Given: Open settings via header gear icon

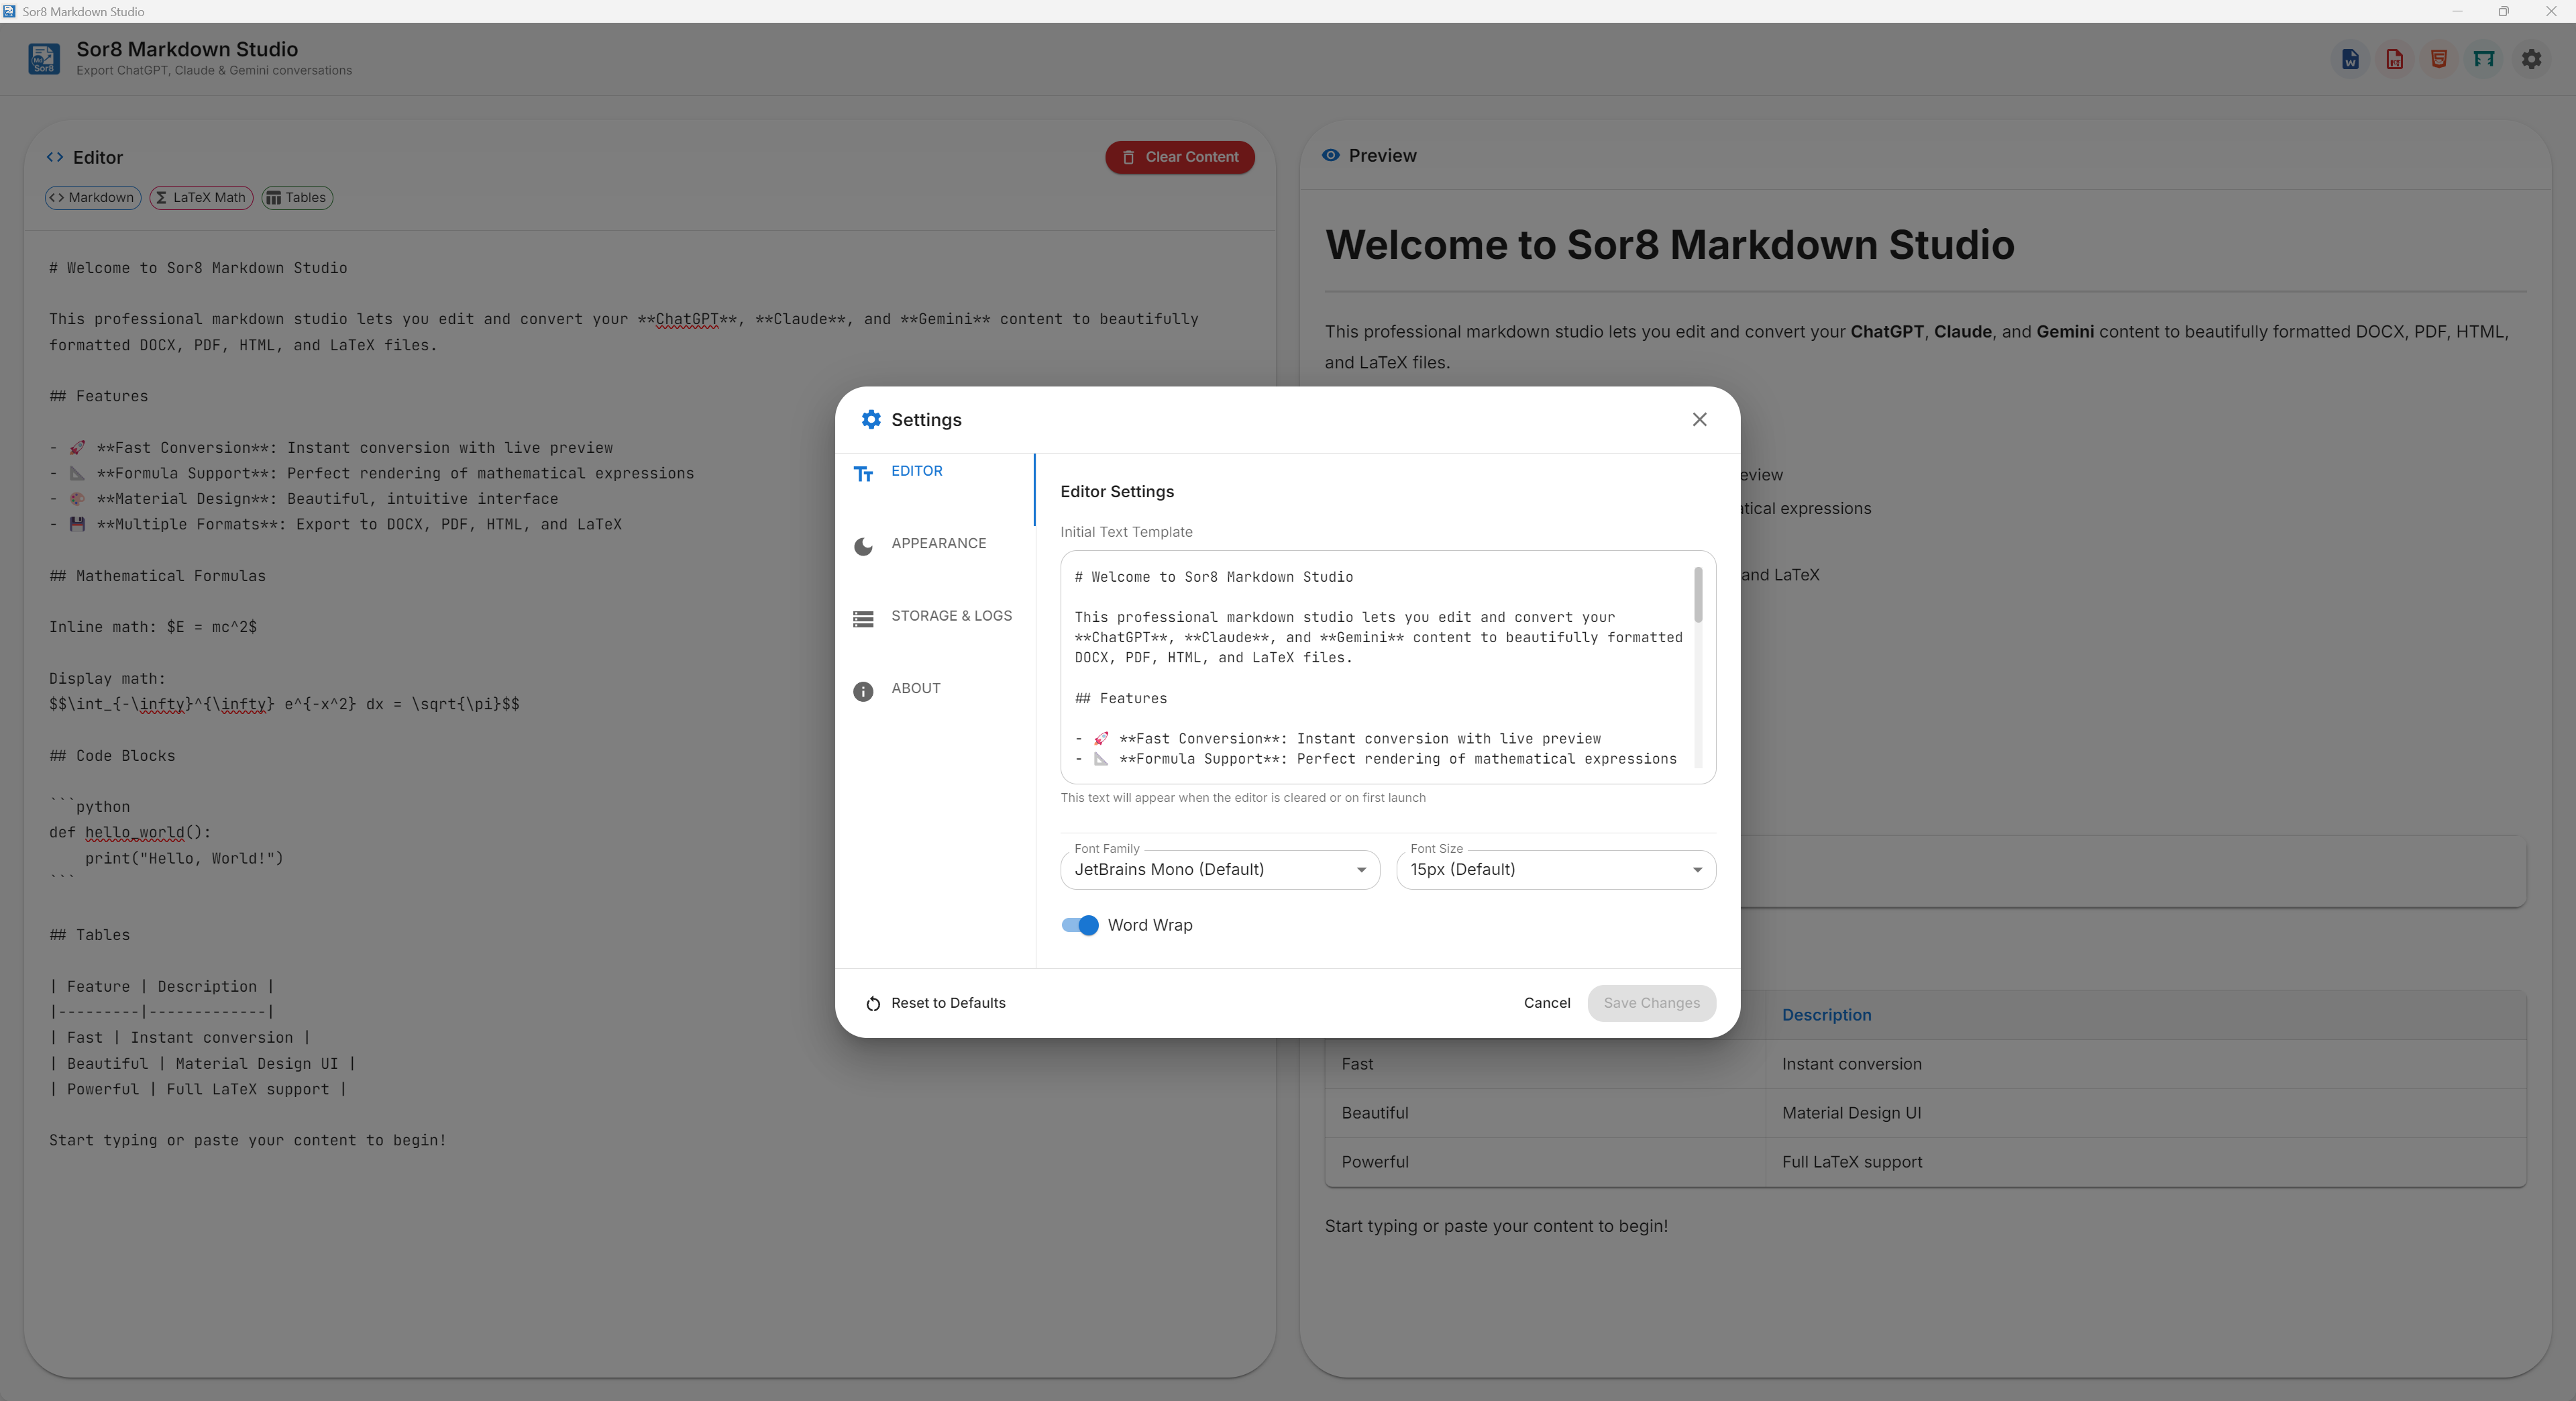Looking at the screenshot, I should [2531, 59].
